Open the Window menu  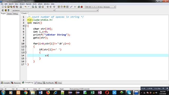(47, 4)
